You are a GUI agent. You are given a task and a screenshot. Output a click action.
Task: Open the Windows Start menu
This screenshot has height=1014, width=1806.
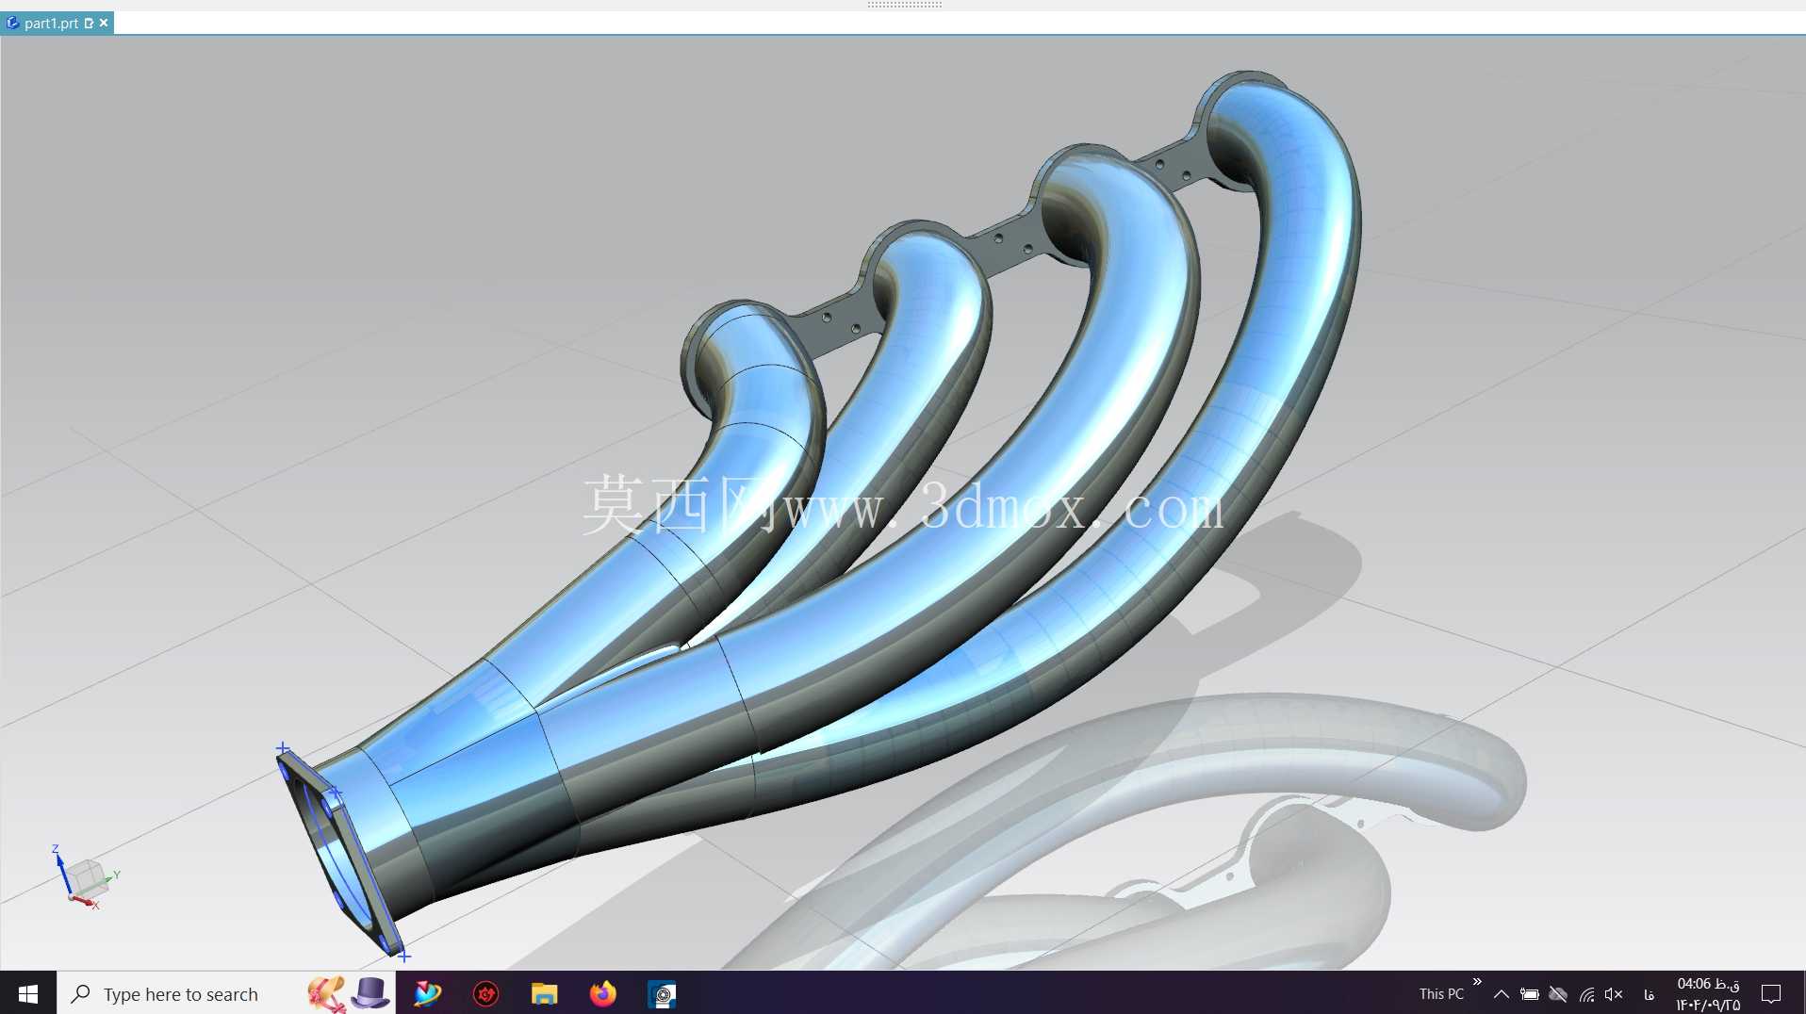[x=28, y=993]
